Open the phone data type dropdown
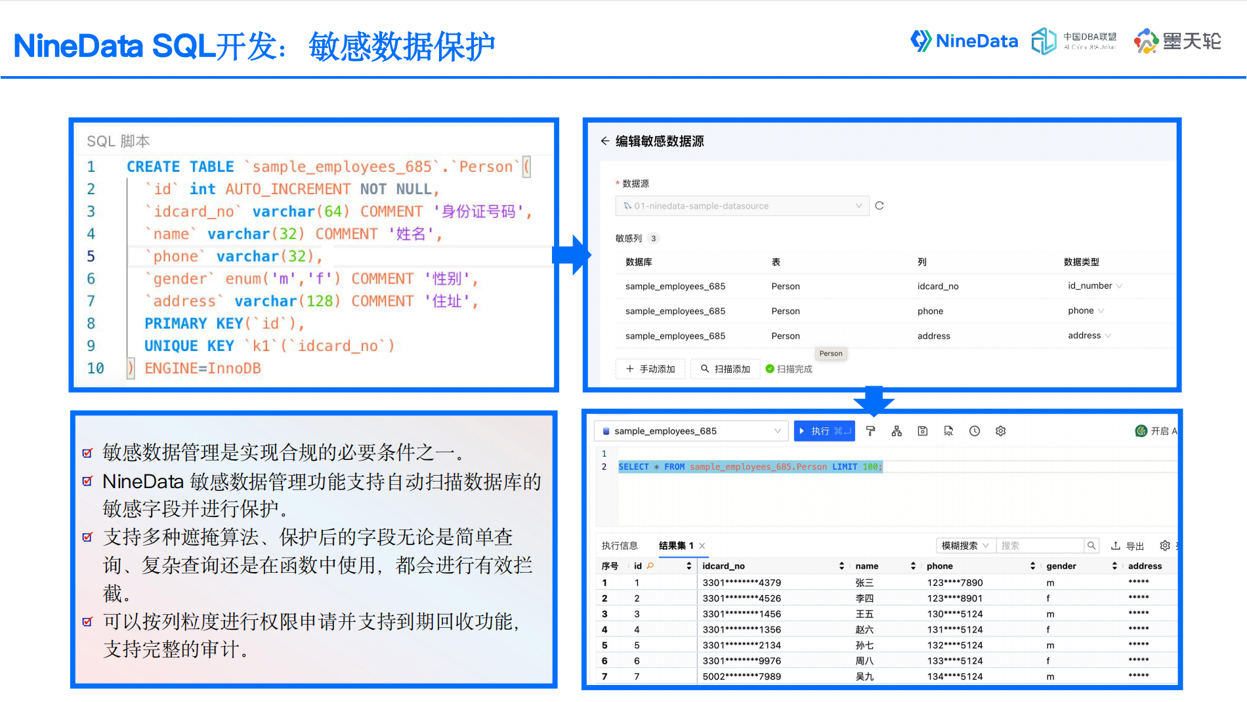Image resolution: width=1247 pixels, height=702 pixels. point(1086,311)
